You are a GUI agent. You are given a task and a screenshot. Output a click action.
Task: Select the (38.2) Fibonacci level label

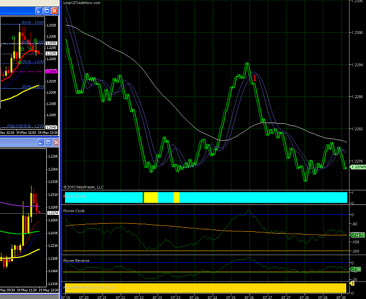(33, 62)
